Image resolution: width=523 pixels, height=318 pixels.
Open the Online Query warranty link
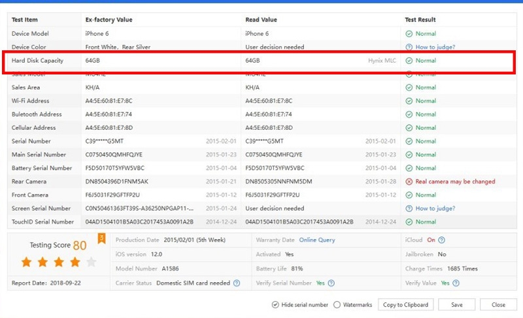[317, 240]
